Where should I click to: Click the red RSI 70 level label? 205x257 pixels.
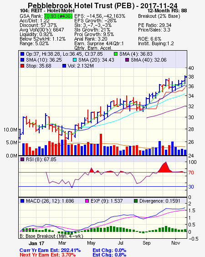tap(191, 173)
